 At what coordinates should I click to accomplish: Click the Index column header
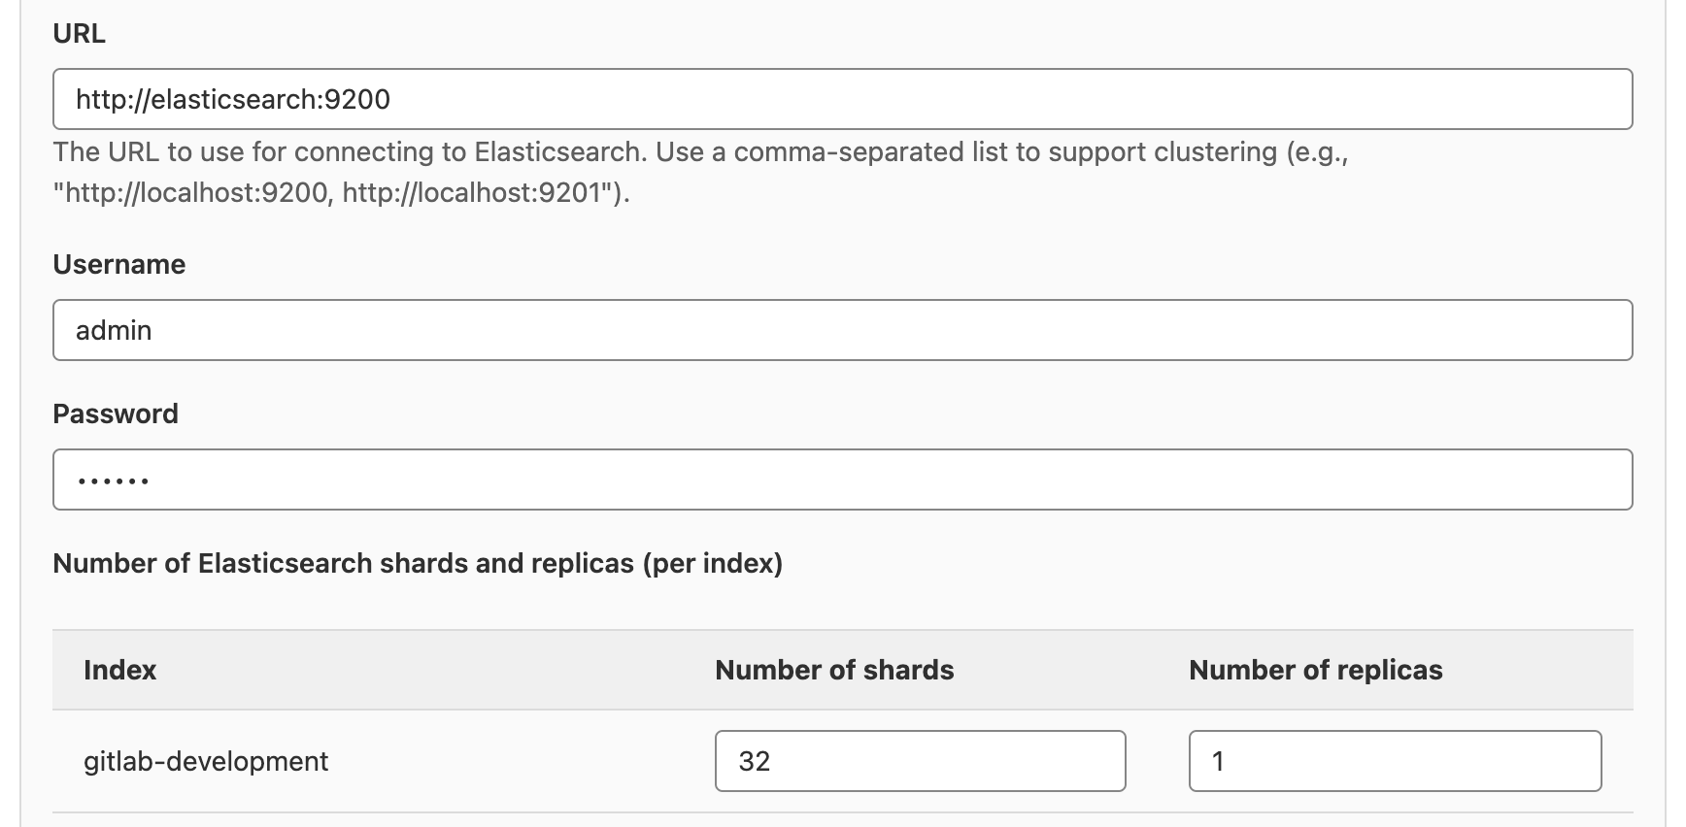coord(120,669)
